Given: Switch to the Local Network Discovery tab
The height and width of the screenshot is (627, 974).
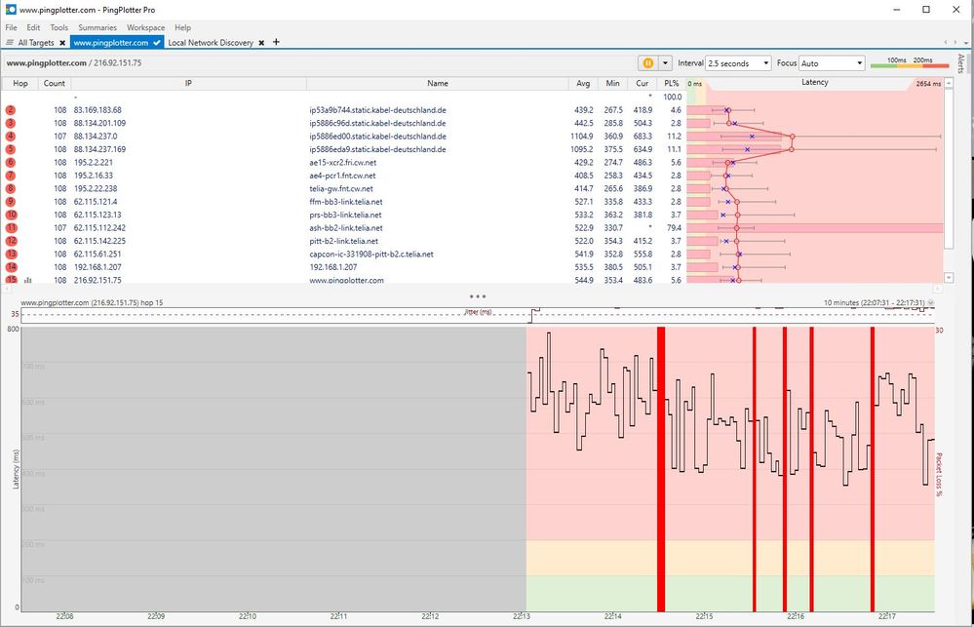Looking at the screenshot, I should (210, 43).
